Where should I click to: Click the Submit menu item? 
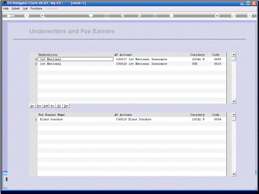click(15, 9)
